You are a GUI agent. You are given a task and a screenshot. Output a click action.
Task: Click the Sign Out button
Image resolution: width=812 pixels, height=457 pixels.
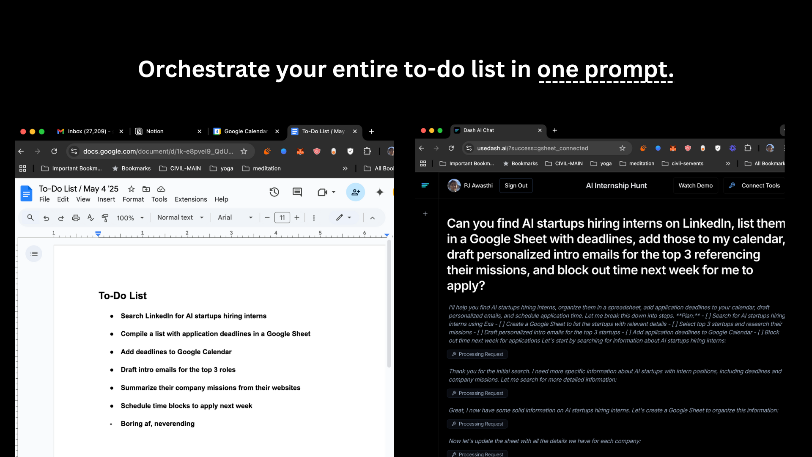click(x=516, y=186)
